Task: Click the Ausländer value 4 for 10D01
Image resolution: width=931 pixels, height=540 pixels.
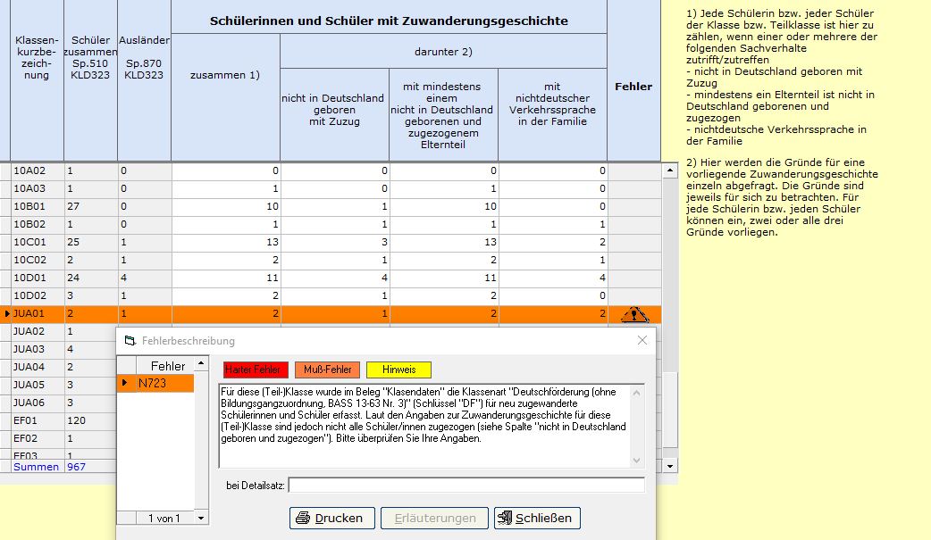Action: (x=145, y=278)
